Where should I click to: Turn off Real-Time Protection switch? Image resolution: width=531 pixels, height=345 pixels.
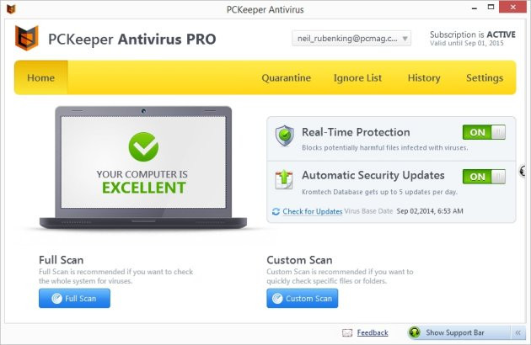484,132
